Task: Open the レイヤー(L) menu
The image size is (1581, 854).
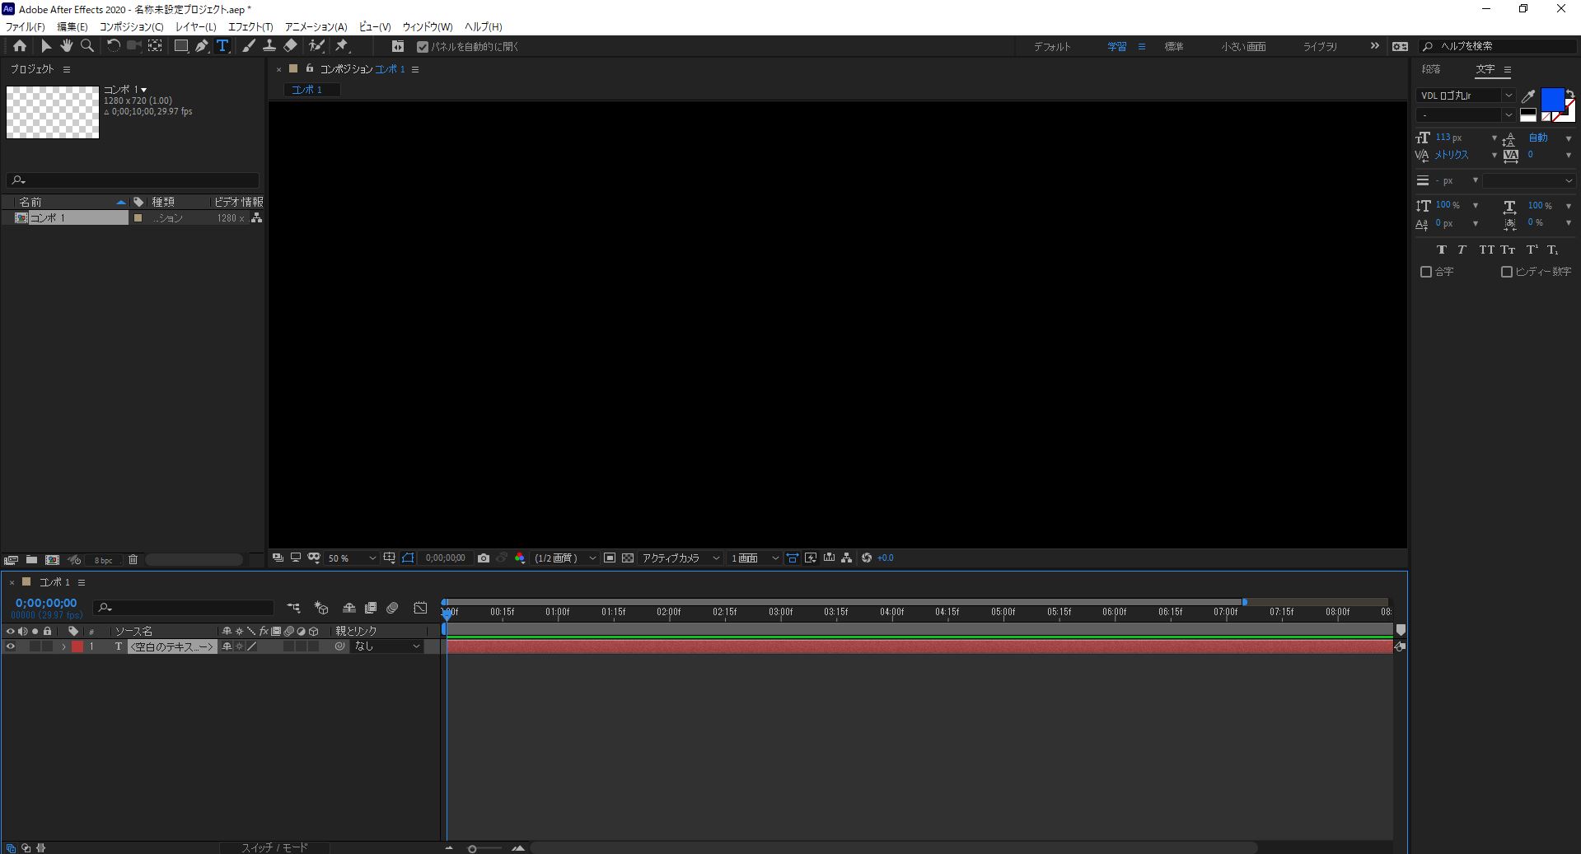Action: pyautogui.click(x=196, y=27)
